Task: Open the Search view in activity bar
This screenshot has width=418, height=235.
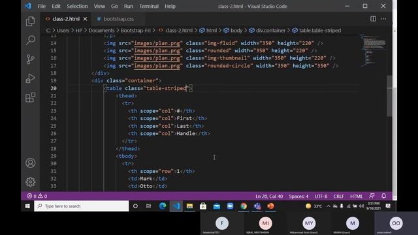Action: [31, 40]
